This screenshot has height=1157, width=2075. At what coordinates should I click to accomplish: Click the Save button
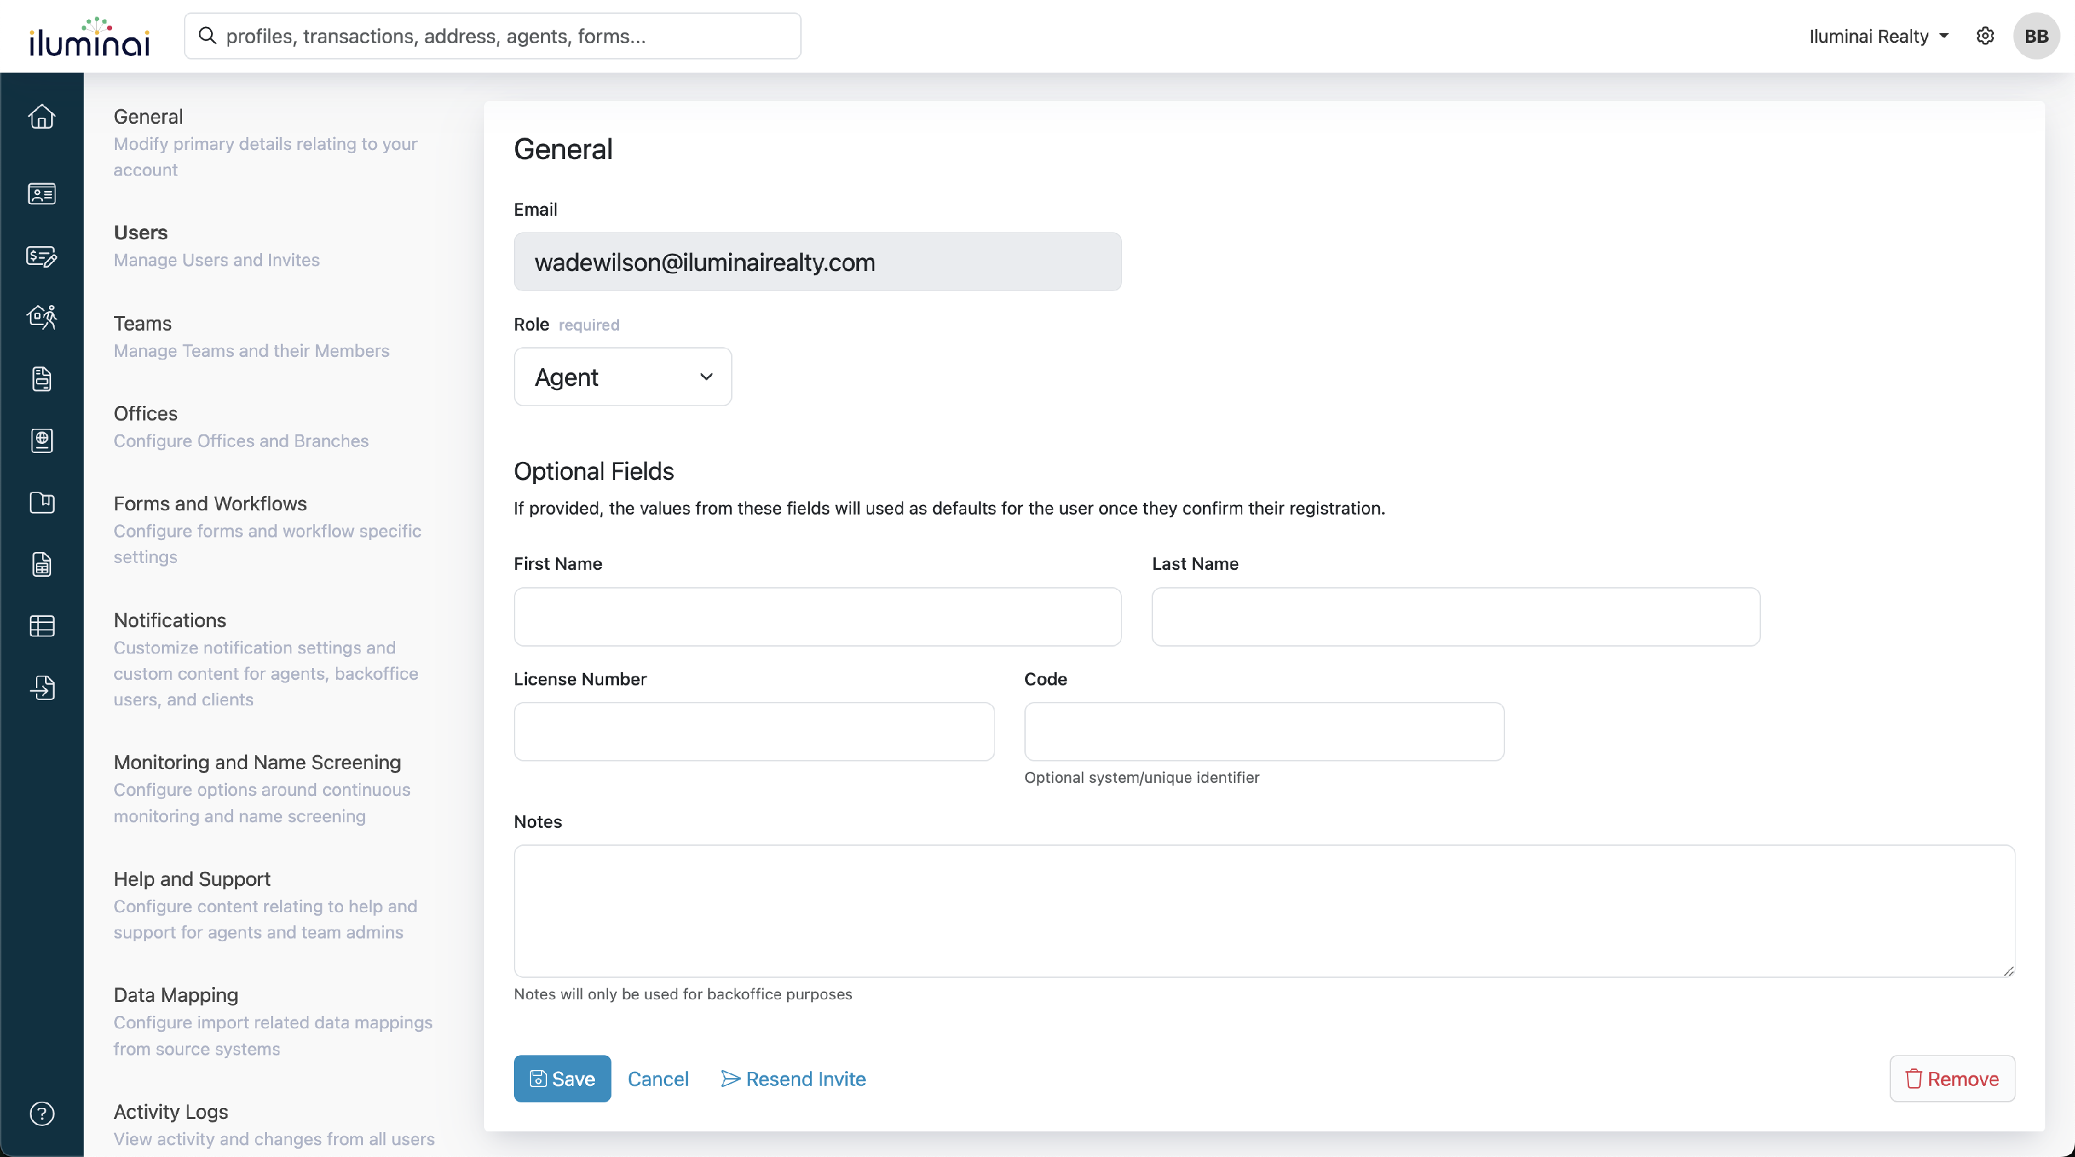(562, 1079)
